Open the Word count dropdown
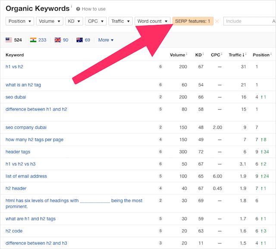 152,21
